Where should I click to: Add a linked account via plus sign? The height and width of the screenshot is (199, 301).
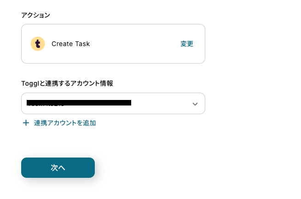pyautogui.click(x=26, y=123)
